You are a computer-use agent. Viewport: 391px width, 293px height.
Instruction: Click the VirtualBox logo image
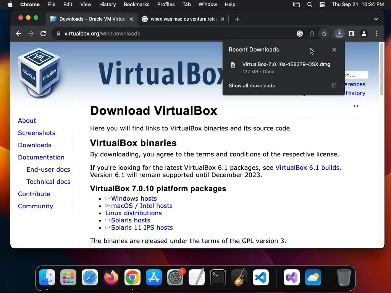pyautogui.click(x=39, y=73)
